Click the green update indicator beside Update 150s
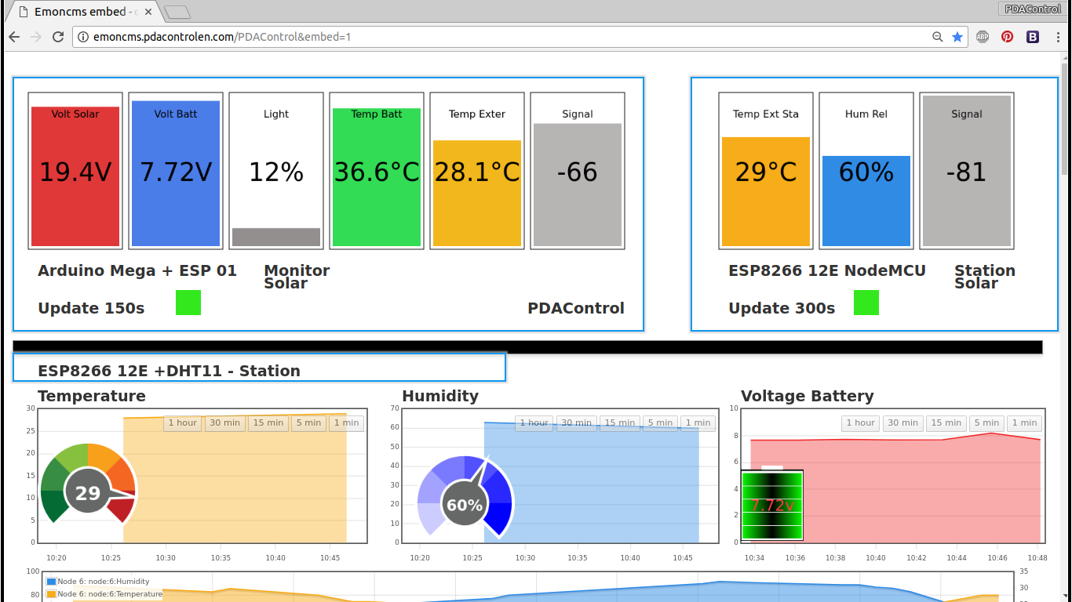The image size is (1072, 602). point(188,302)
